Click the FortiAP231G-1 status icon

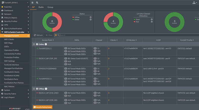[x=37, y=48]
